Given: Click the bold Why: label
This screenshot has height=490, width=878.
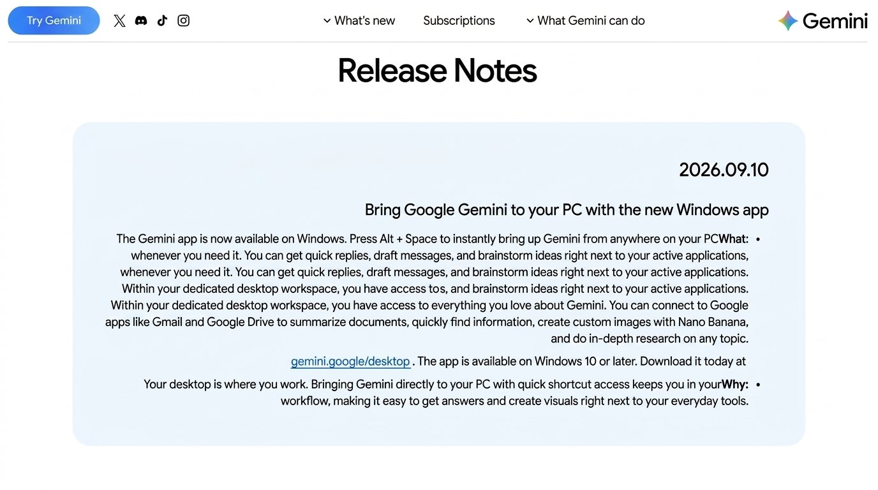Looking at the screenshot, I should coord(735,385).
